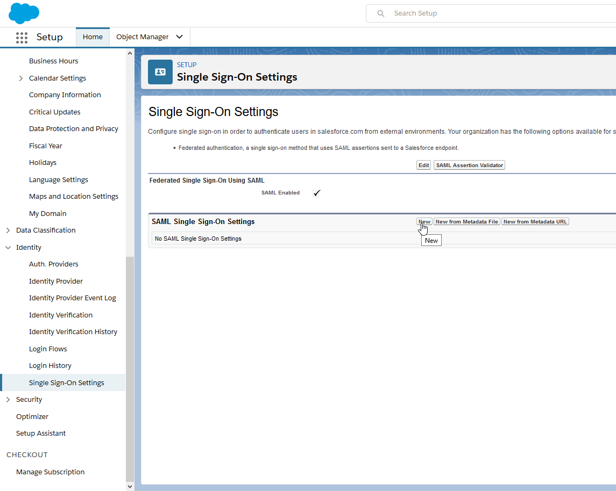Click New from Metadata URL button
The height and width of the screenshot is (491, 616).
[x=535, y=222]
